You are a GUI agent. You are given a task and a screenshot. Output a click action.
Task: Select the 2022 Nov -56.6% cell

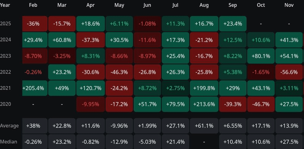point(289,72)
